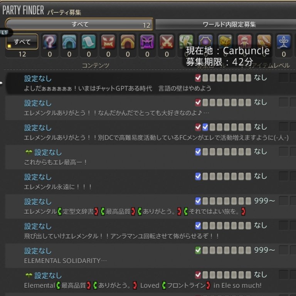The height and width of the screenshot is (296, 296).
Task: Click the PARTY FINDER window title
Action: click(x=23, y=10)
